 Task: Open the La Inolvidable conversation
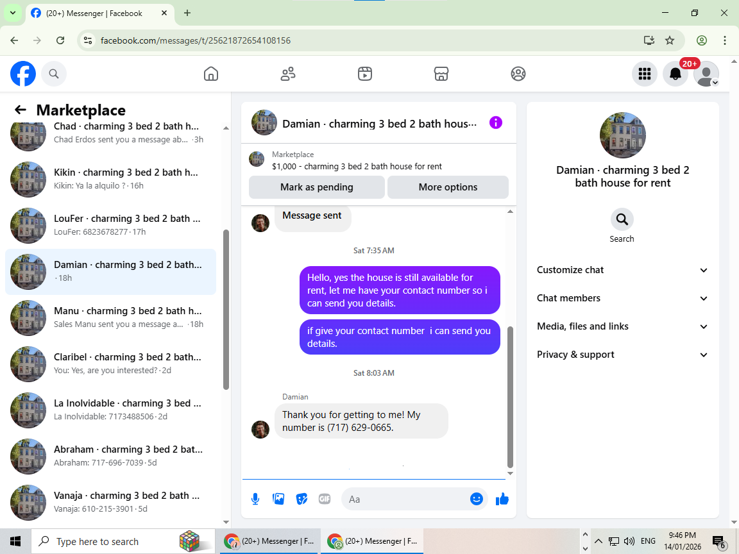[x=110, y=410]
